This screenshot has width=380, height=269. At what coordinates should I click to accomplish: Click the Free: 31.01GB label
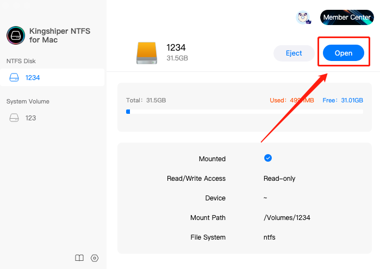tap(342, 100)
